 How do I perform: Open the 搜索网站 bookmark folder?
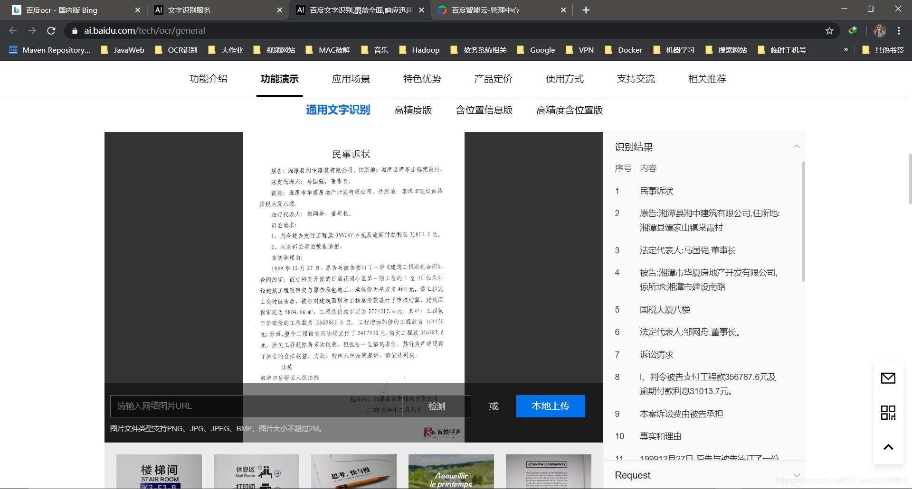(726, 50)
